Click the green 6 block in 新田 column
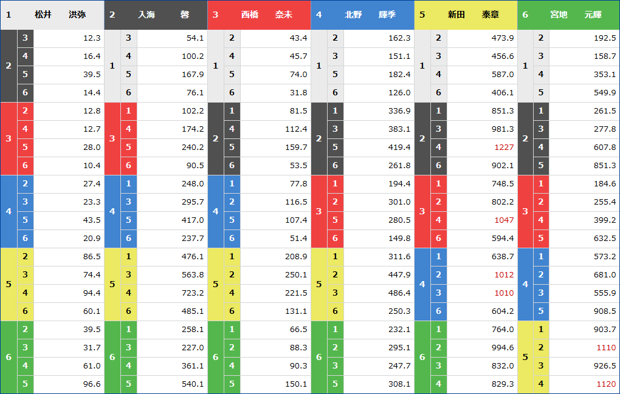This screenshot has width=620, height=394. click(422, 357)
